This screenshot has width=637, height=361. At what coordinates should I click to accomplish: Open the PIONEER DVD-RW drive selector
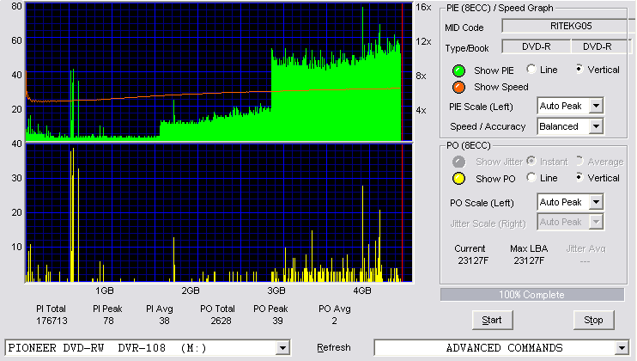coord(148,348)
